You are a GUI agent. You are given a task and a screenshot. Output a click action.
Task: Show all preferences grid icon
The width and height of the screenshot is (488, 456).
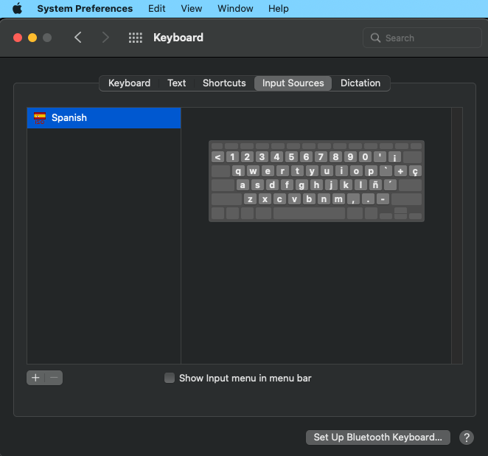[x=136, y=38]
